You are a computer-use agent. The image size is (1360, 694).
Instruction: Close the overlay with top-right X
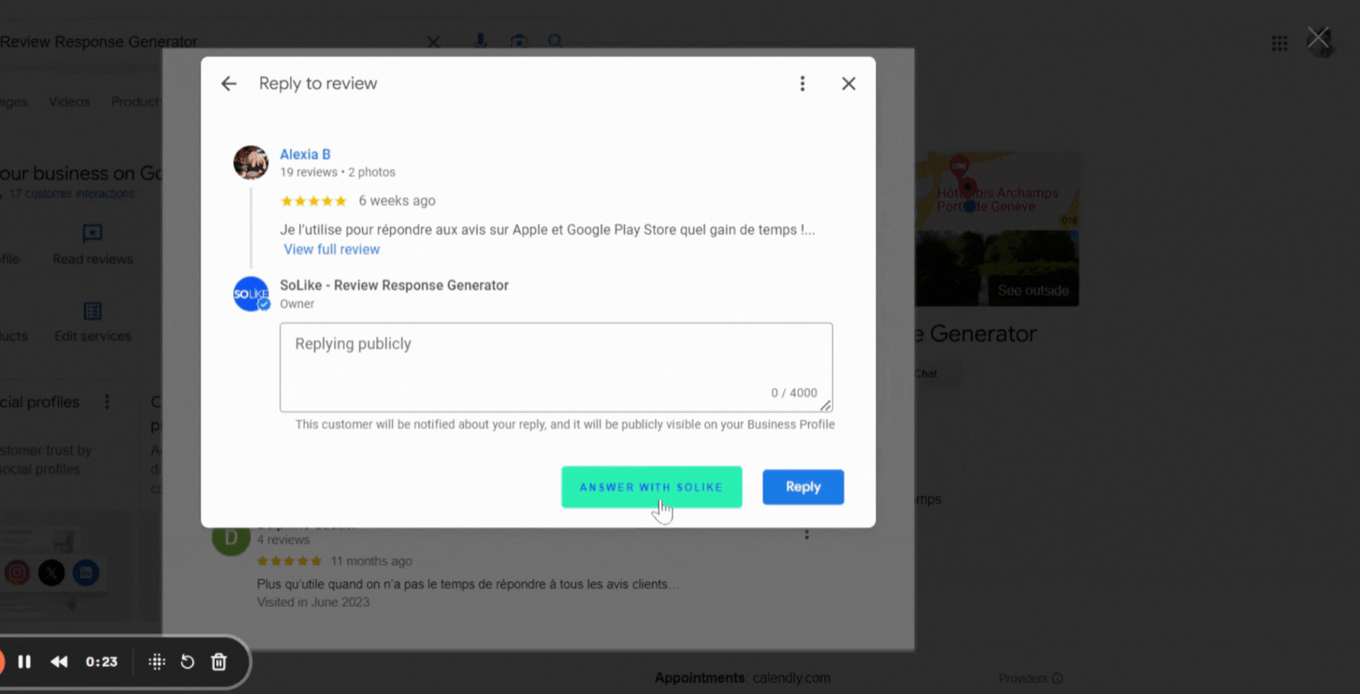1318,37
